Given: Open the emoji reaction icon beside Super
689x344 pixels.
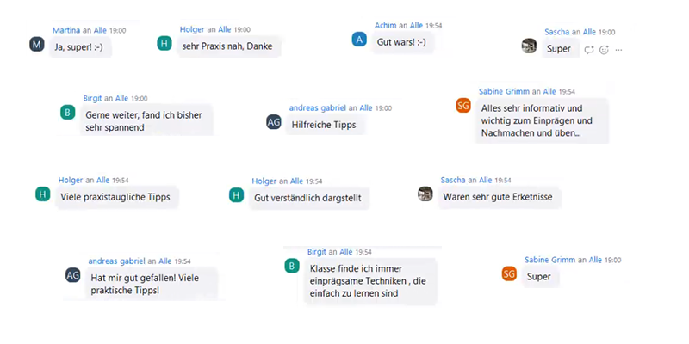Looking at the screenshot, I should (x=605, y=50).
